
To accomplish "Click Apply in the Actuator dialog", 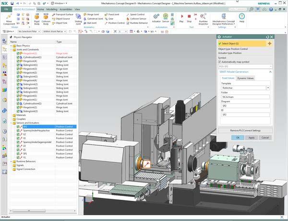I will [252, 138].
